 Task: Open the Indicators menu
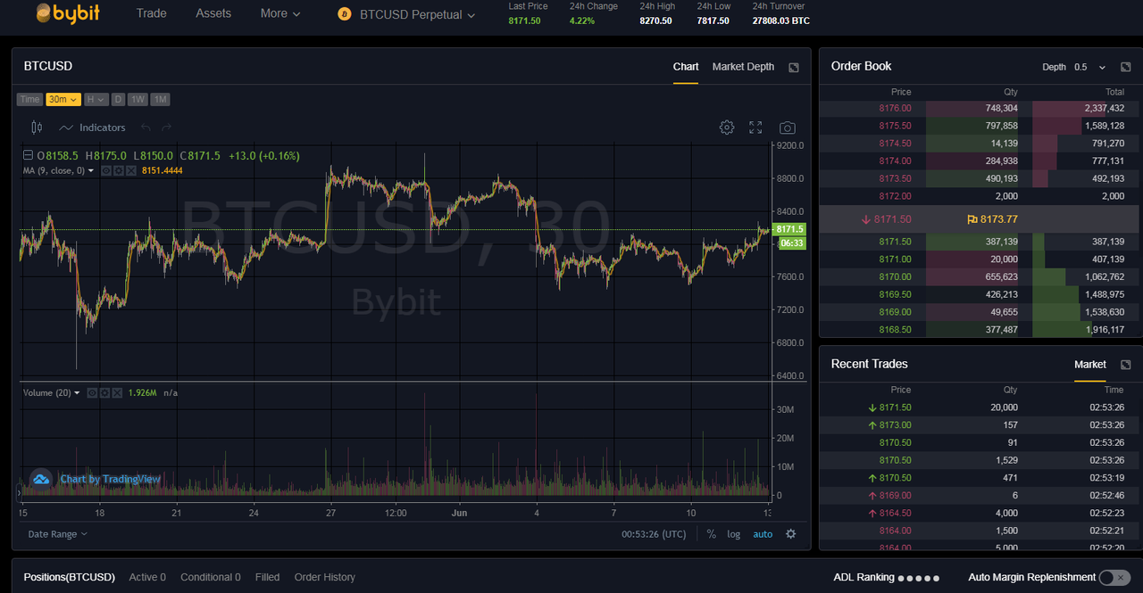93,128
